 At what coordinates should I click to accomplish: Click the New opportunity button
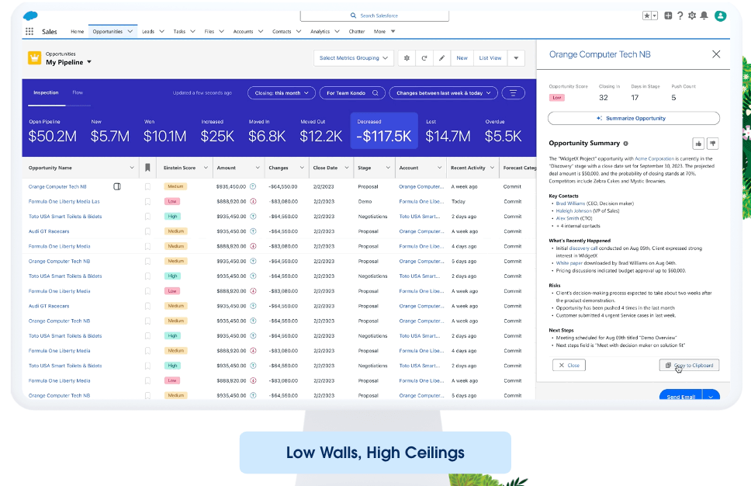[x=462, y=58]
